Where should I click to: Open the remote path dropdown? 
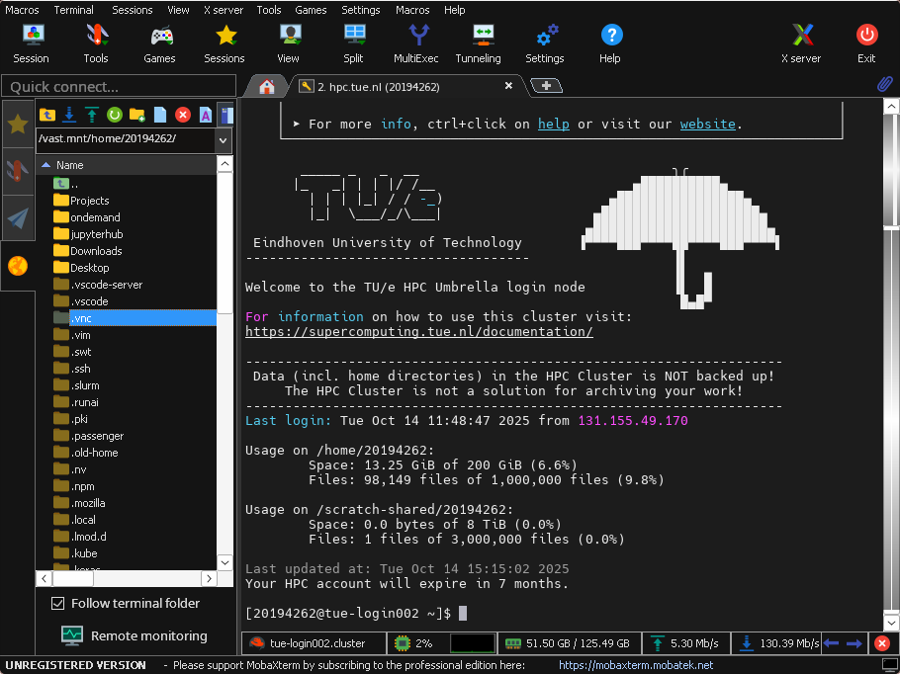click(224, 139)
